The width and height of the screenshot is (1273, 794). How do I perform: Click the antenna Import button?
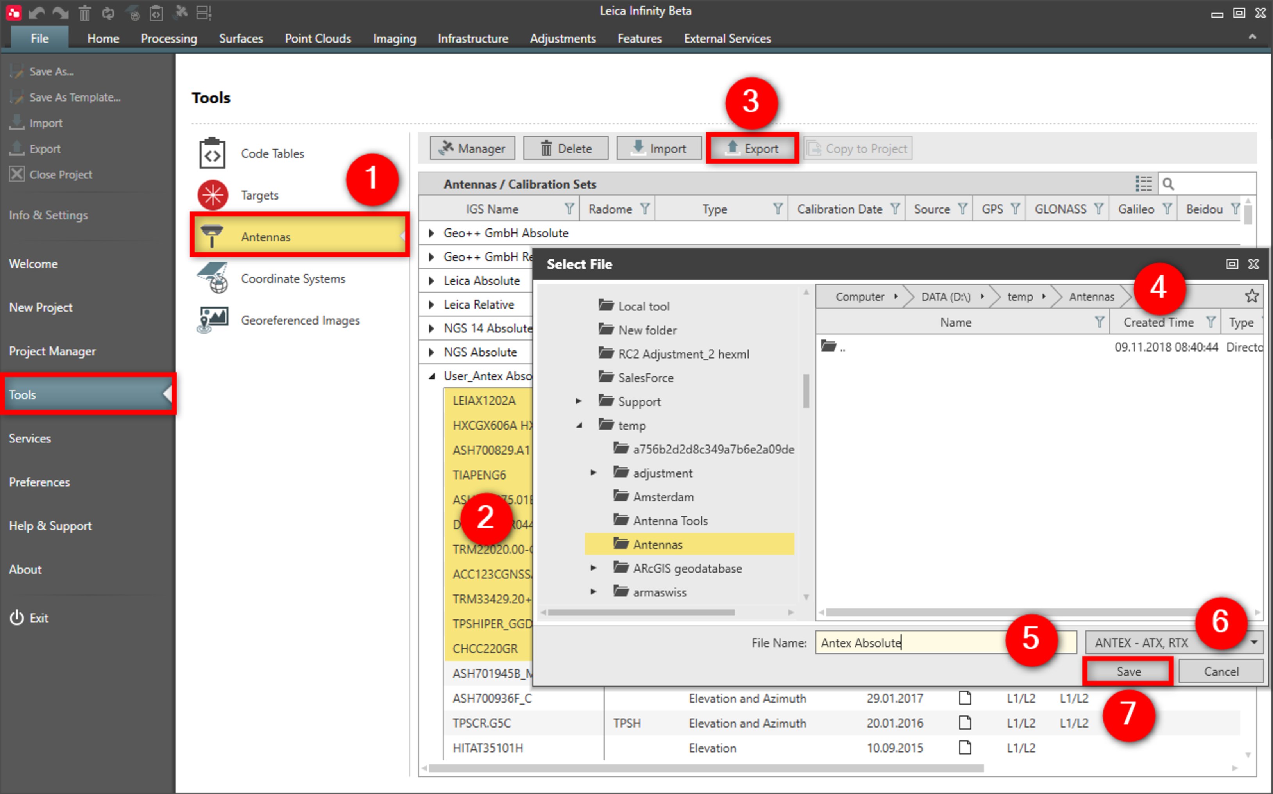pyautogui.click(x=659, y=148)
